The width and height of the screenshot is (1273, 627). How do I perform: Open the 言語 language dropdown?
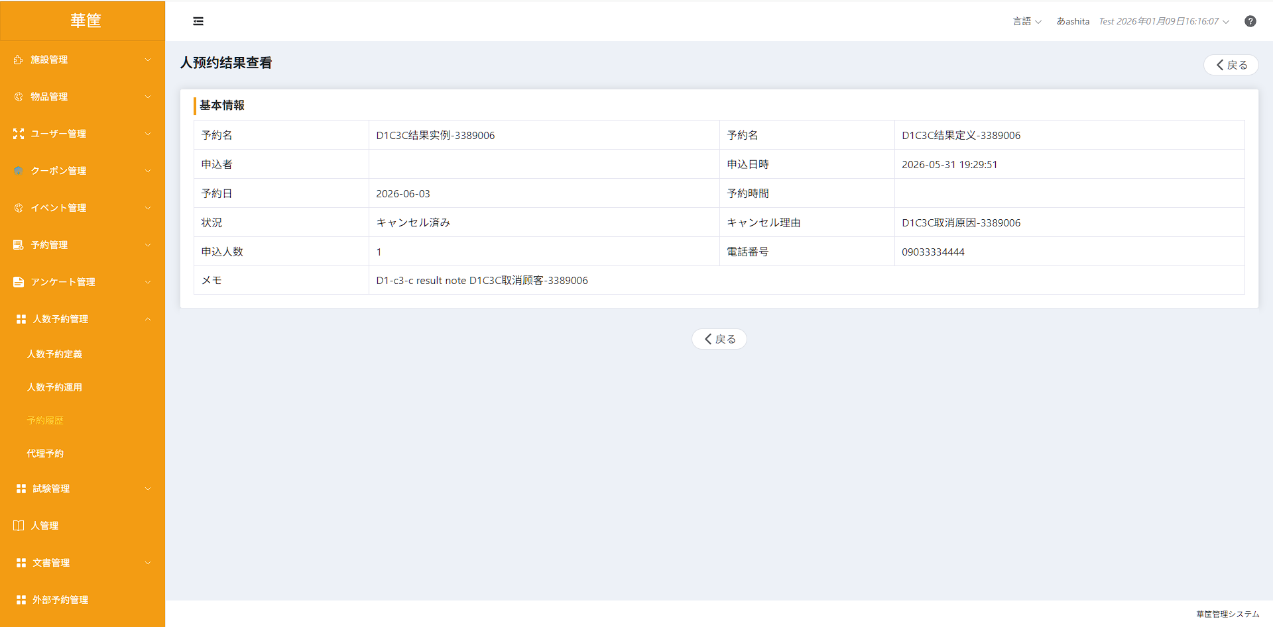(1027, 21)
